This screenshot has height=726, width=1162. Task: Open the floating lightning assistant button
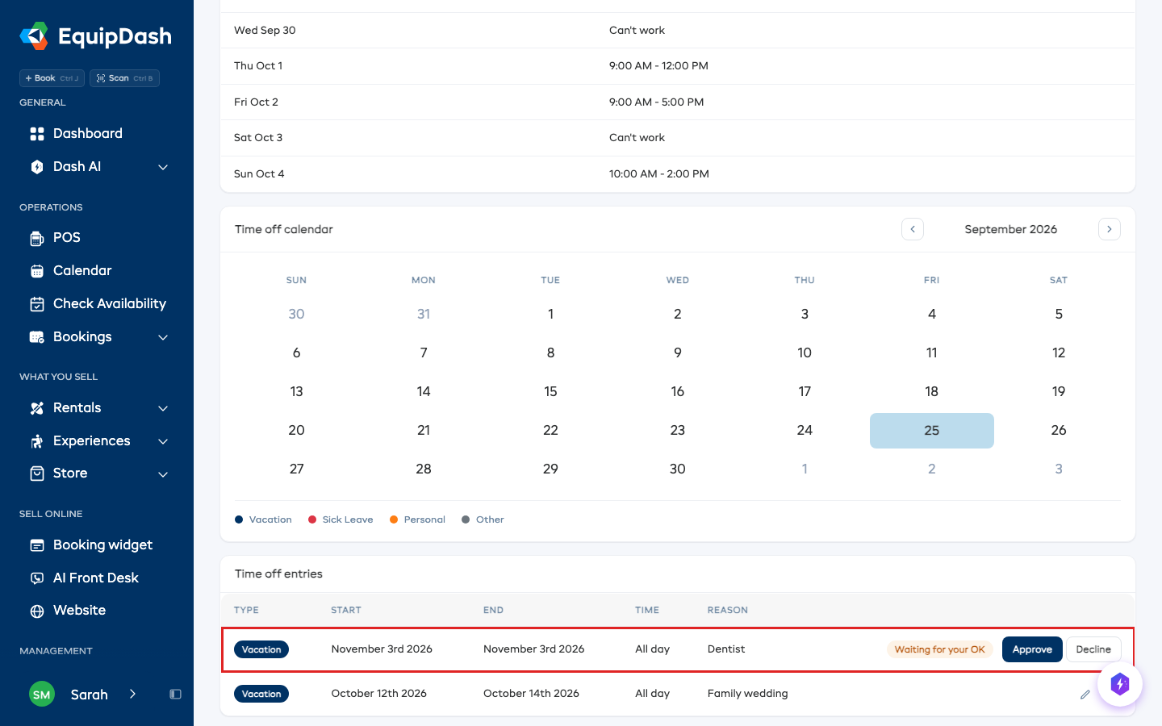1120,684
